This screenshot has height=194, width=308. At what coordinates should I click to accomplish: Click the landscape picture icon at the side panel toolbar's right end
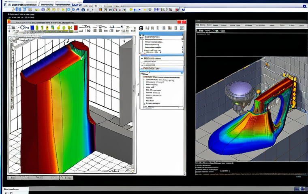click(x=182, y=28)
